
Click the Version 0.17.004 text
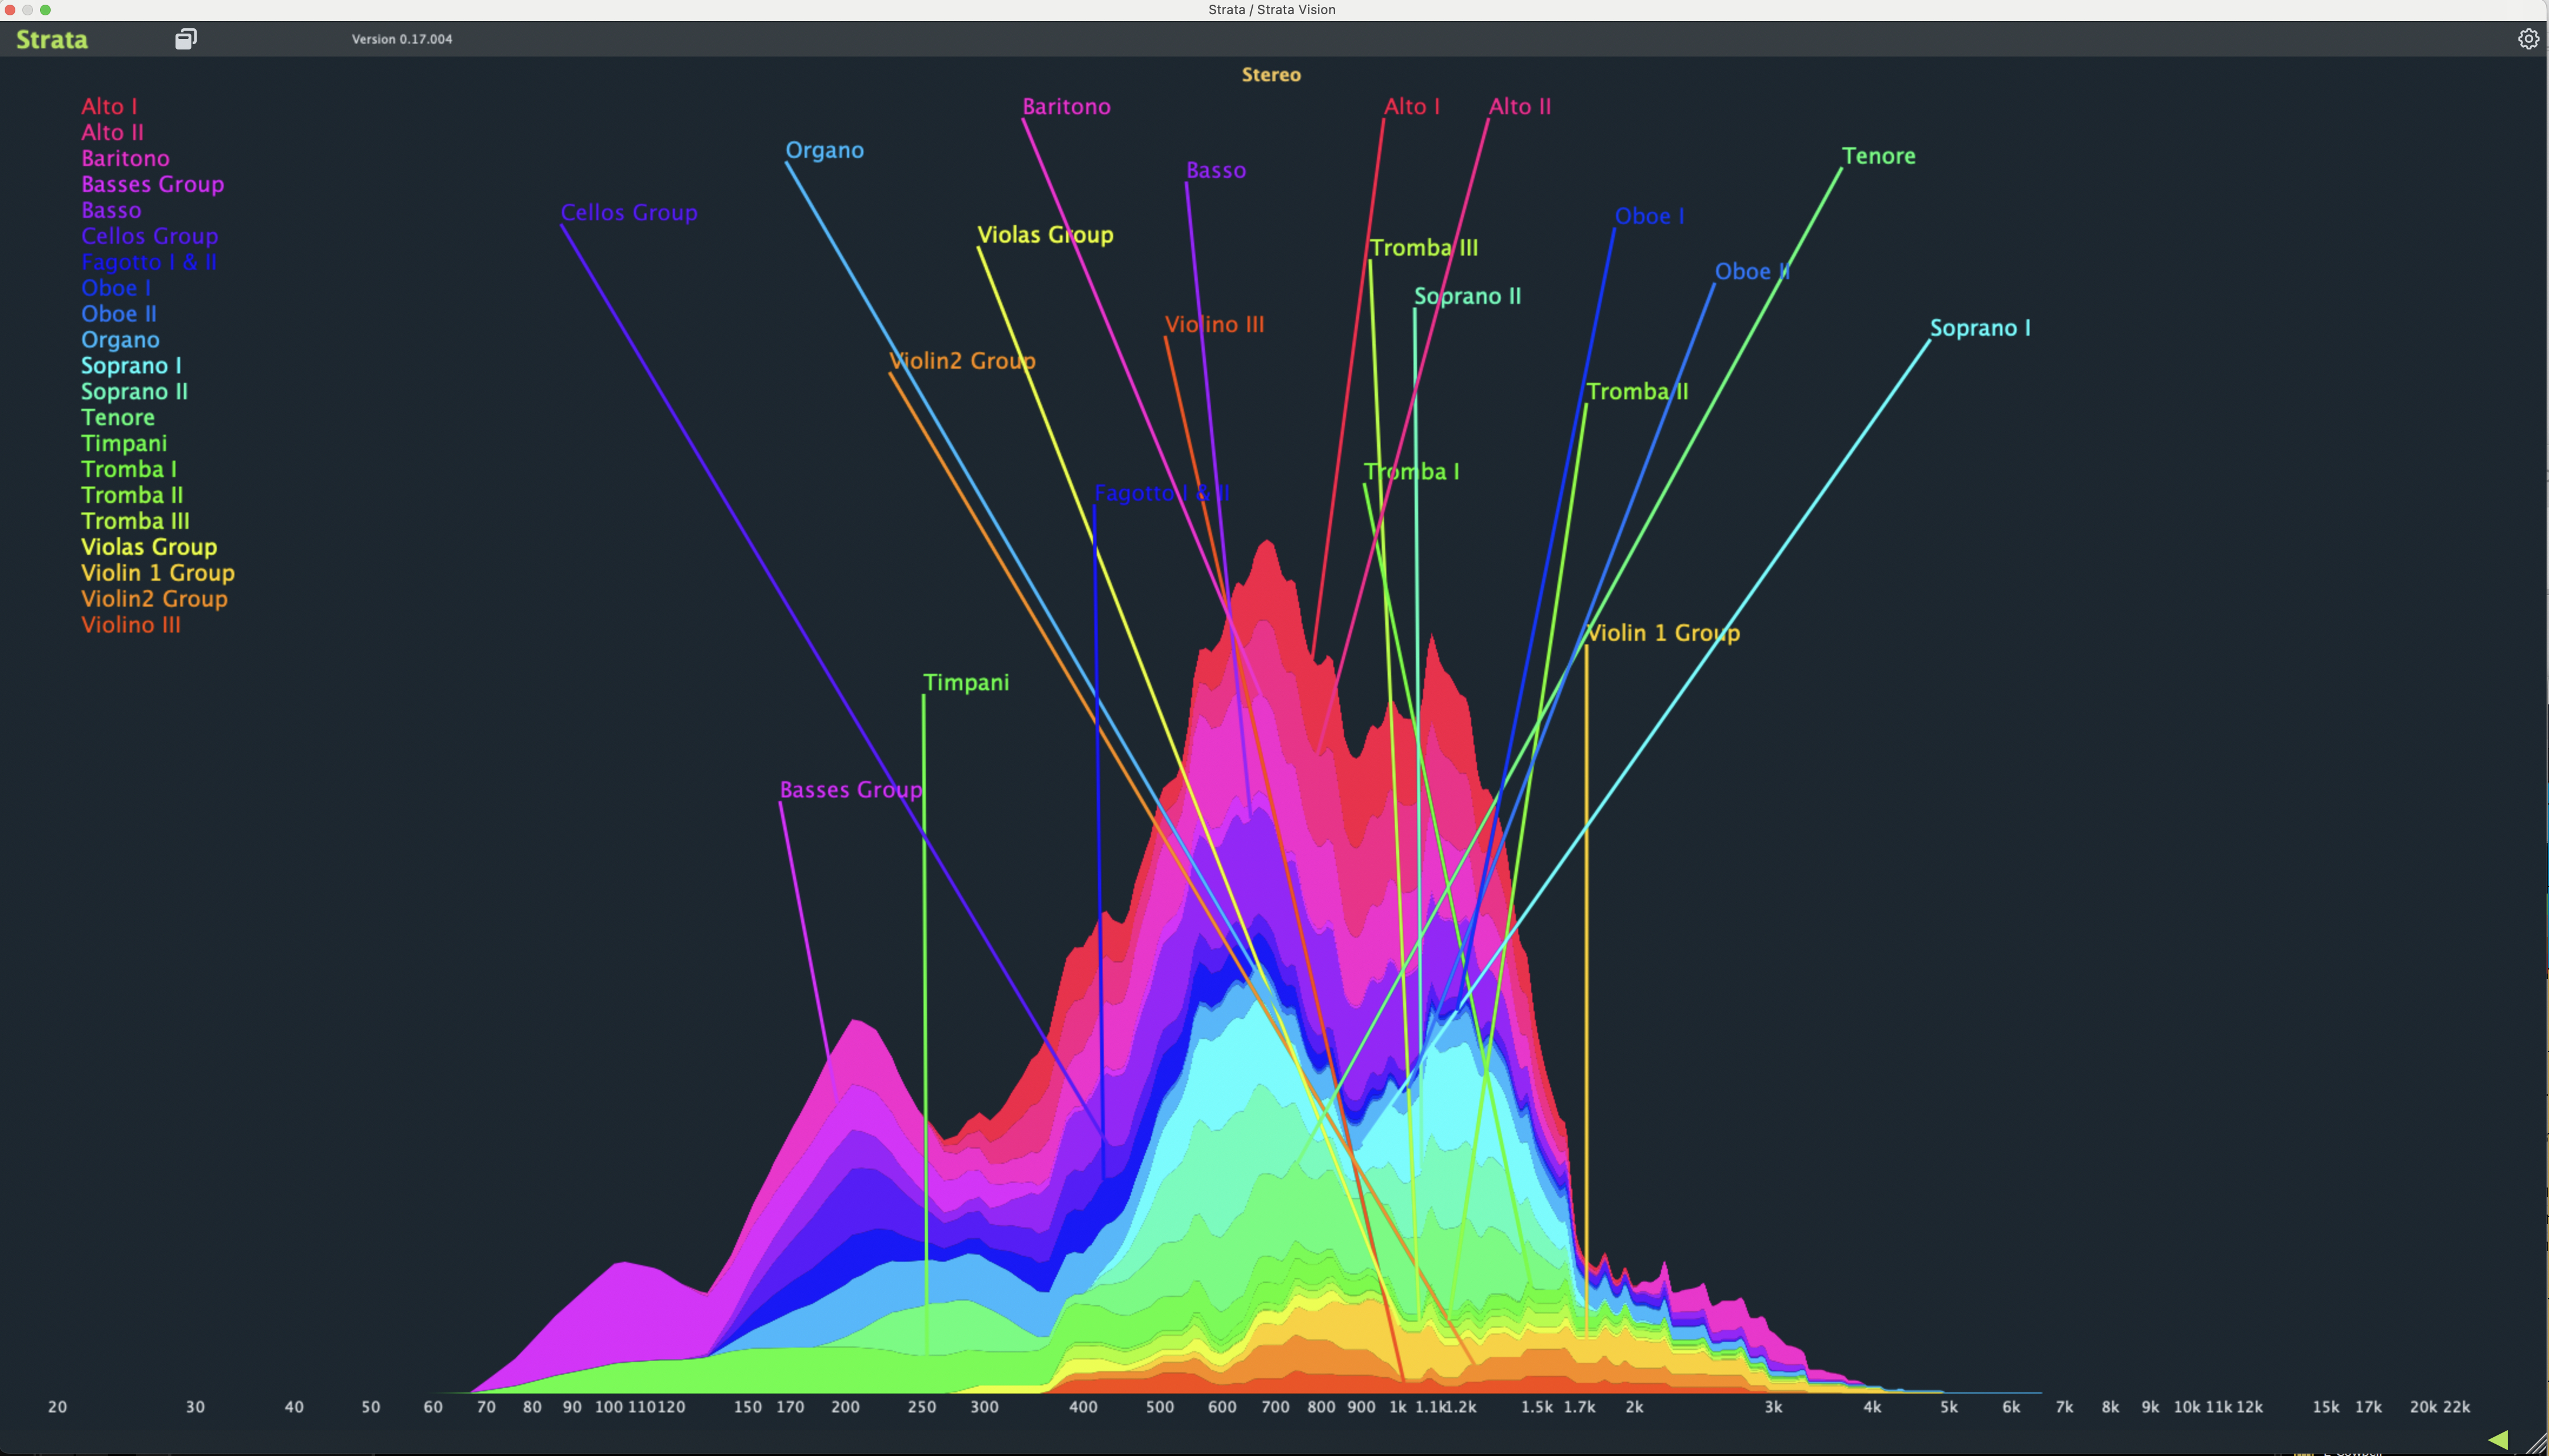point(402,39)
